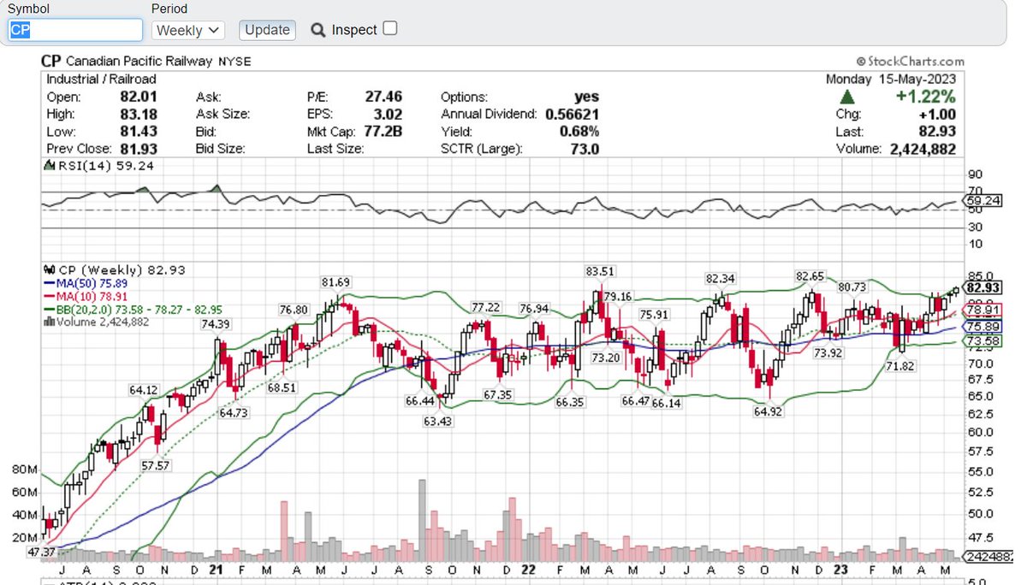
Task: Click the 71.82 price label
Action: point(900,365)
